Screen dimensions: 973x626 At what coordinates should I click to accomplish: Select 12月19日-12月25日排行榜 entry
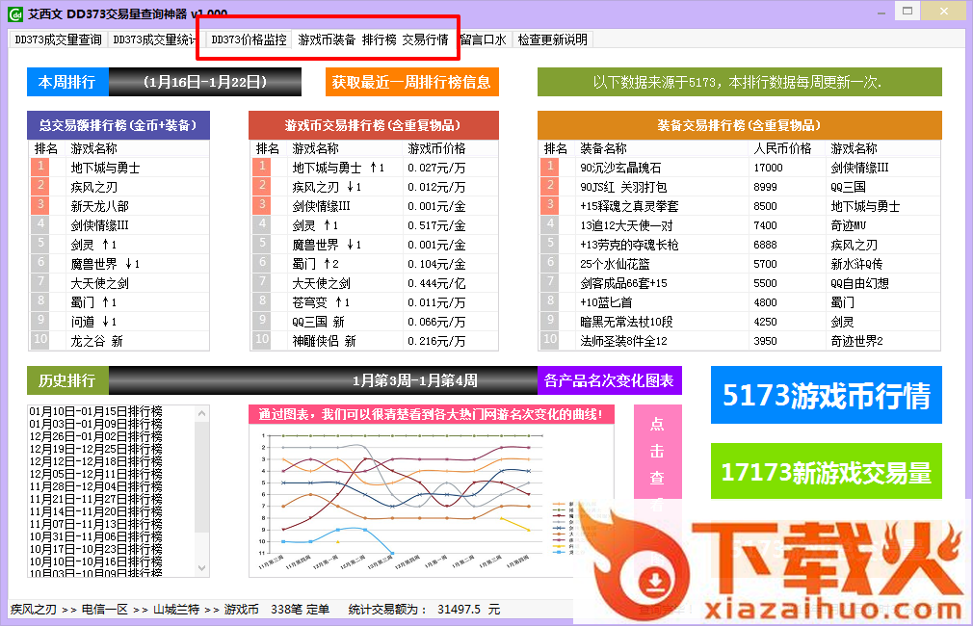[96, 449]
